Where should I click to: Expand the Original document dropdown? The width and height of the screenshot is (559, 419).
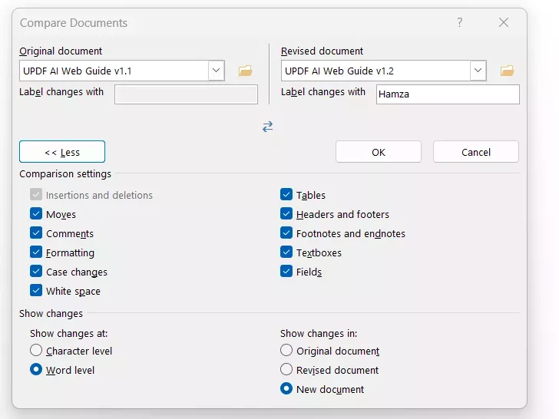pos(216,71)
